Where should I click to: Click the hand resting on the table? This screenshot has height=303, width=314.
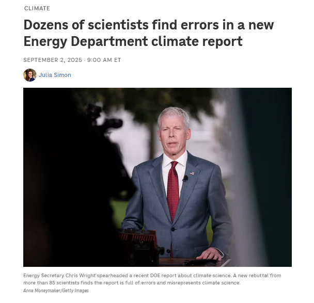click(210, 254)
